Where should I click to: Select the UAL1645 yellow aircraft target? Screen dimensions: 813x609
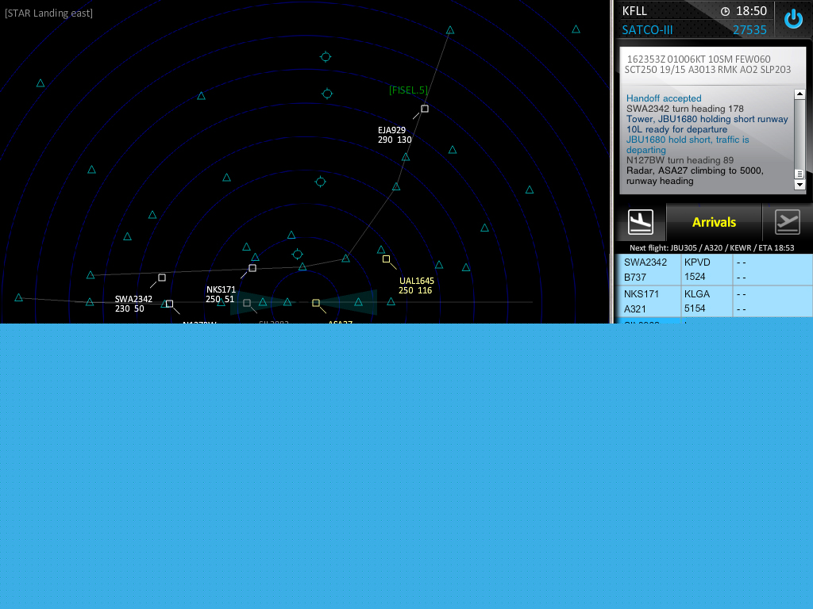tap(386, 259)
